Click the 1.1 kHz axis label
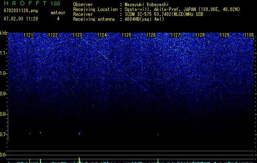The image size is (257, 163). (x=3, y=53)
